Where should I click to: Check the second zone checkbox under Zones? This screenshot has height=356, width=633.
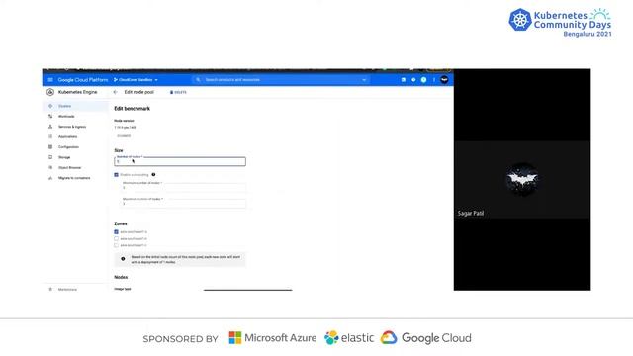click(117, 239)
